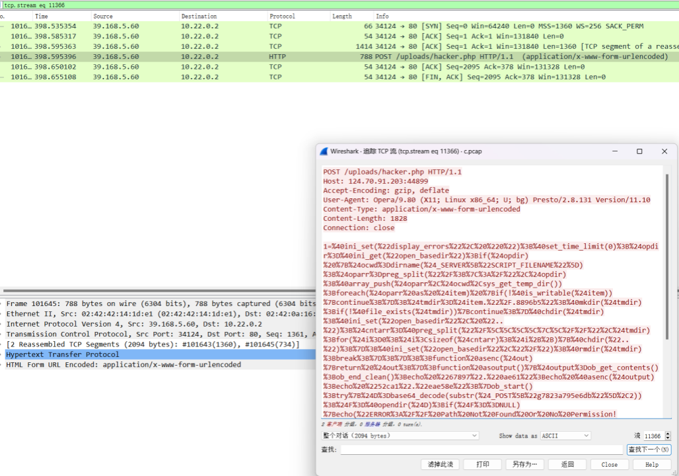This screenshot has width=679, height=476.
Task: Maximize the follow TCP stream dialog
Action: 639,151
